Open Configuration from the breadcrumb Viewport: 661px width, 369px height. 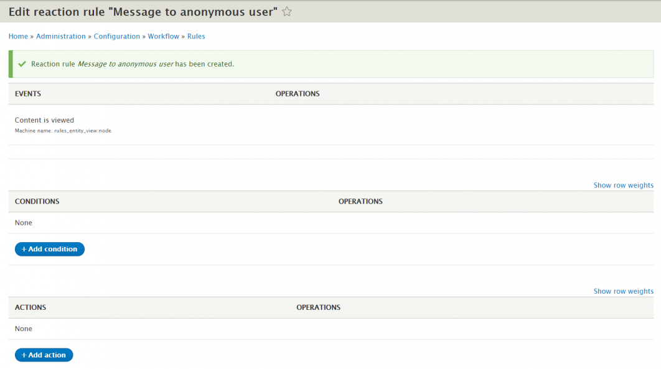pos(117,36)
